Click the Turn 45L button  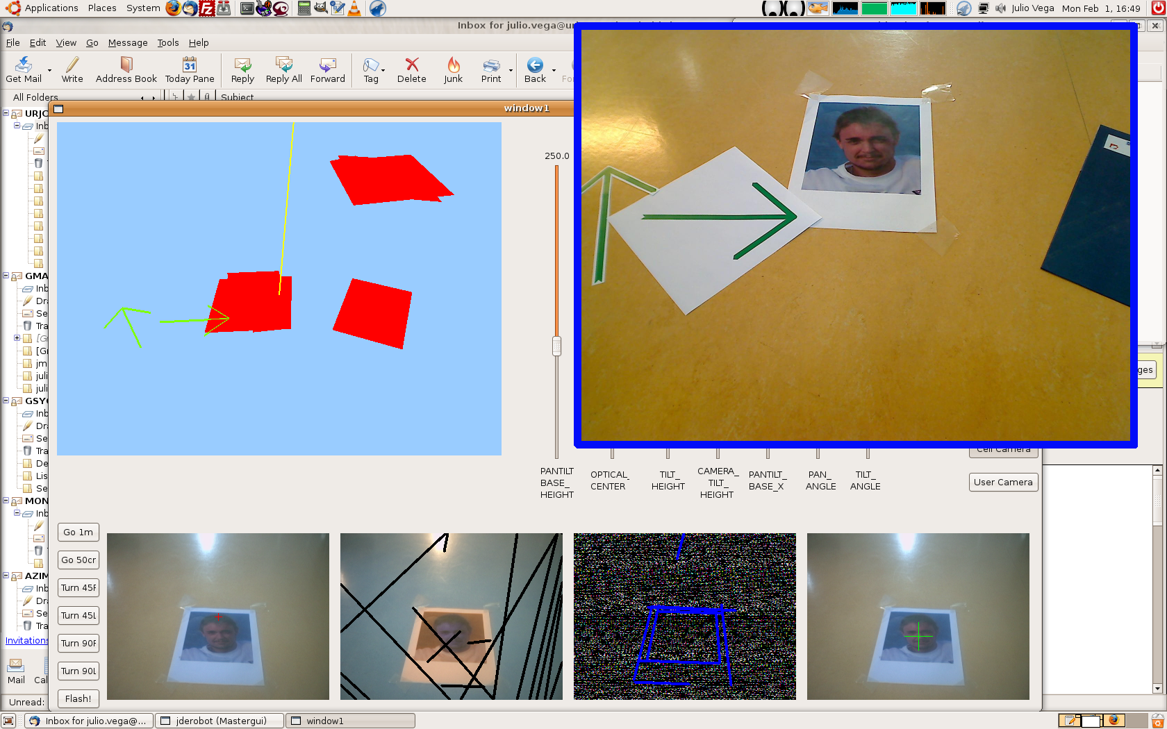point(78,616)
